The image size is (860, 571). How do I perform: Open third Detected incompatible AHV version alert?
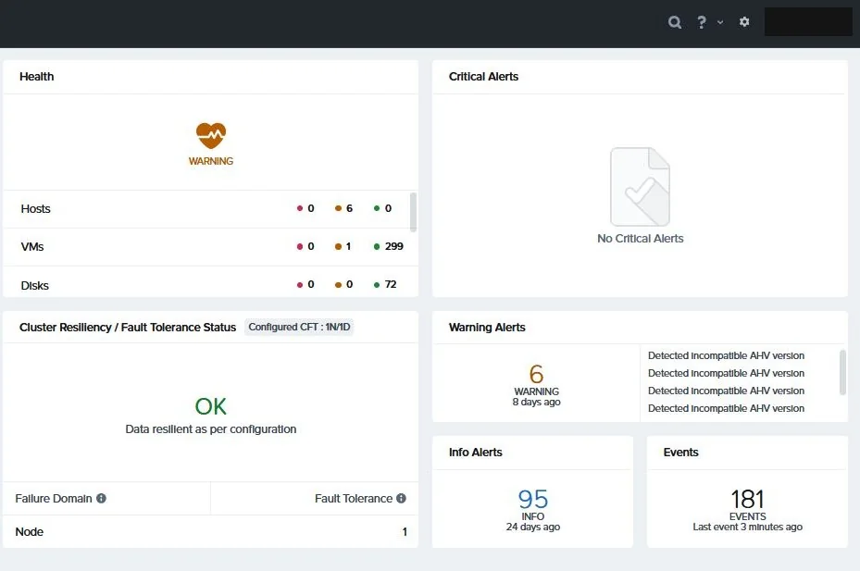(726, 391)
